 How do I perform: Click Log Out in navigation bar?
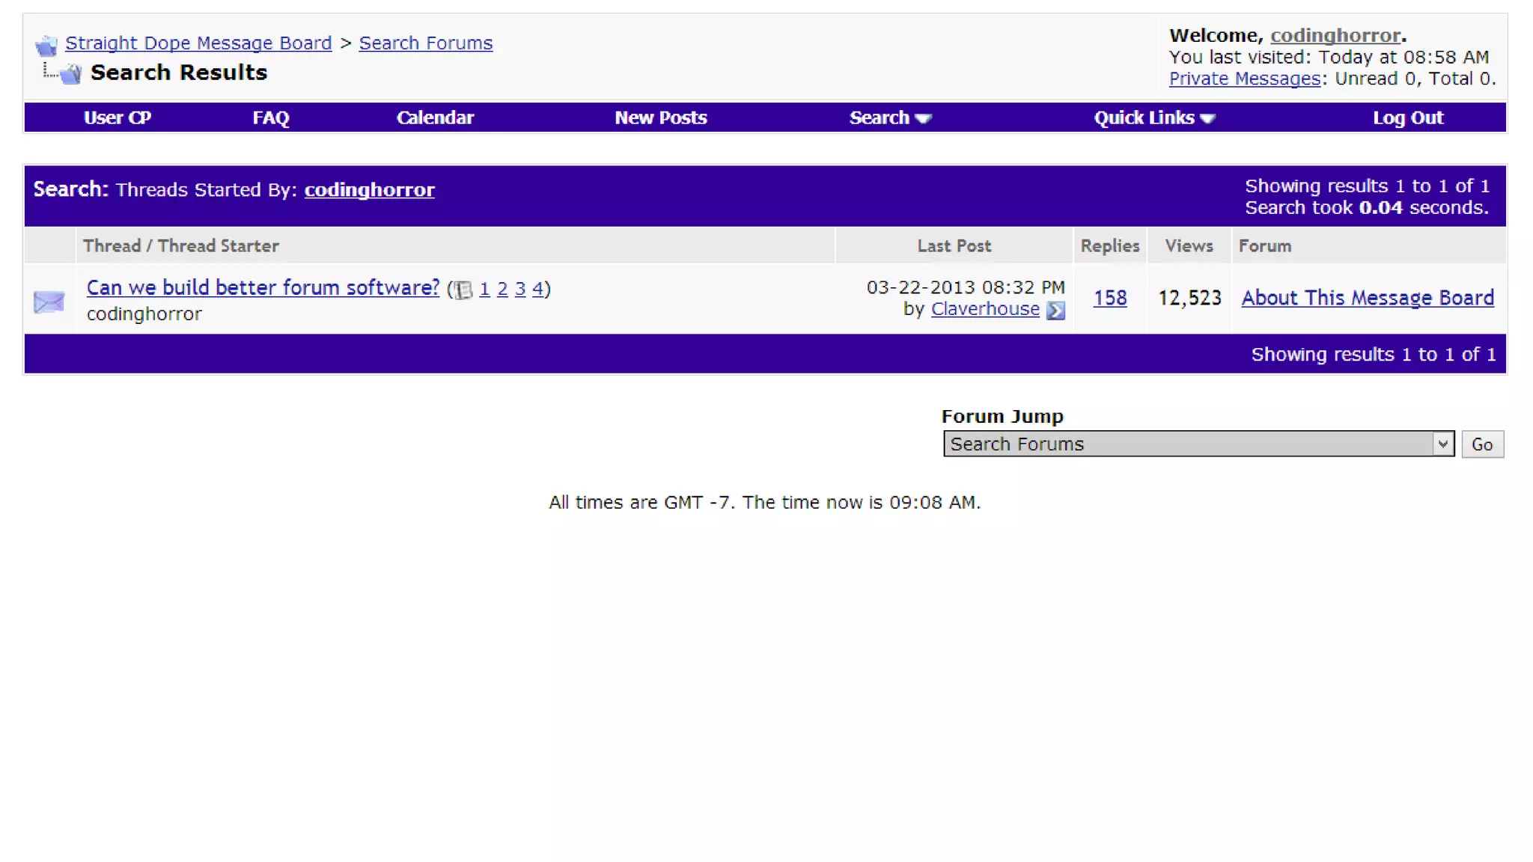click(1407, 118)
